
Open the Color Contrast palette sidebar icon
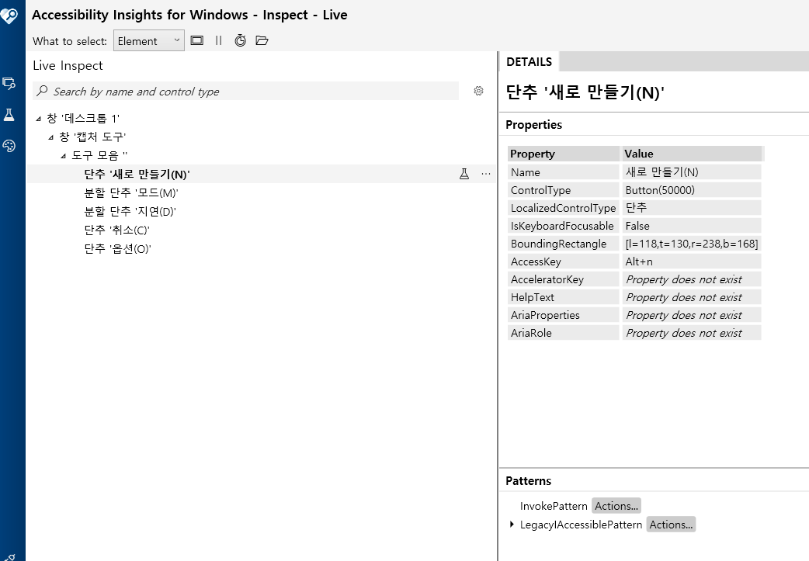click(x=9, y=146)
